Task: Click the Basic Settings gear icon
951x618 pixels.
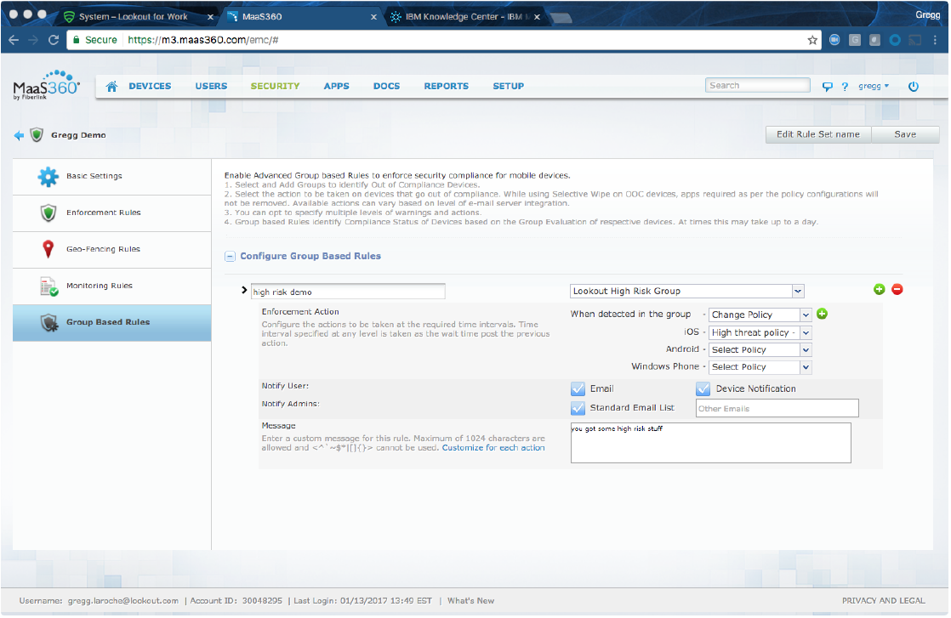Action: (x=48, y=176)
